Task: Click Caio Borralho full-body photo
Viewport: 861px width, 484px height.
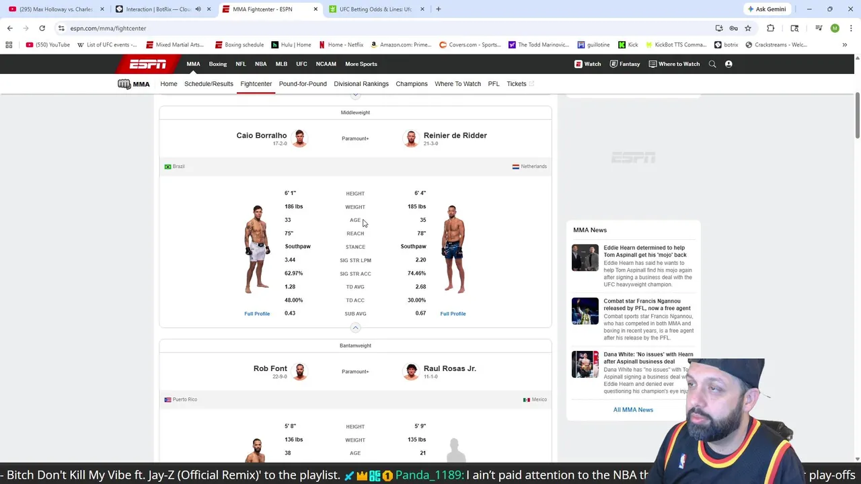Action: pos(257,249)
